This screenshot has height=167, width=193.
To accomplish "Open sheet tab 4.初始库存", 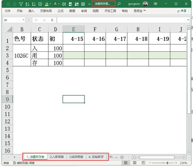I will 96,157.
